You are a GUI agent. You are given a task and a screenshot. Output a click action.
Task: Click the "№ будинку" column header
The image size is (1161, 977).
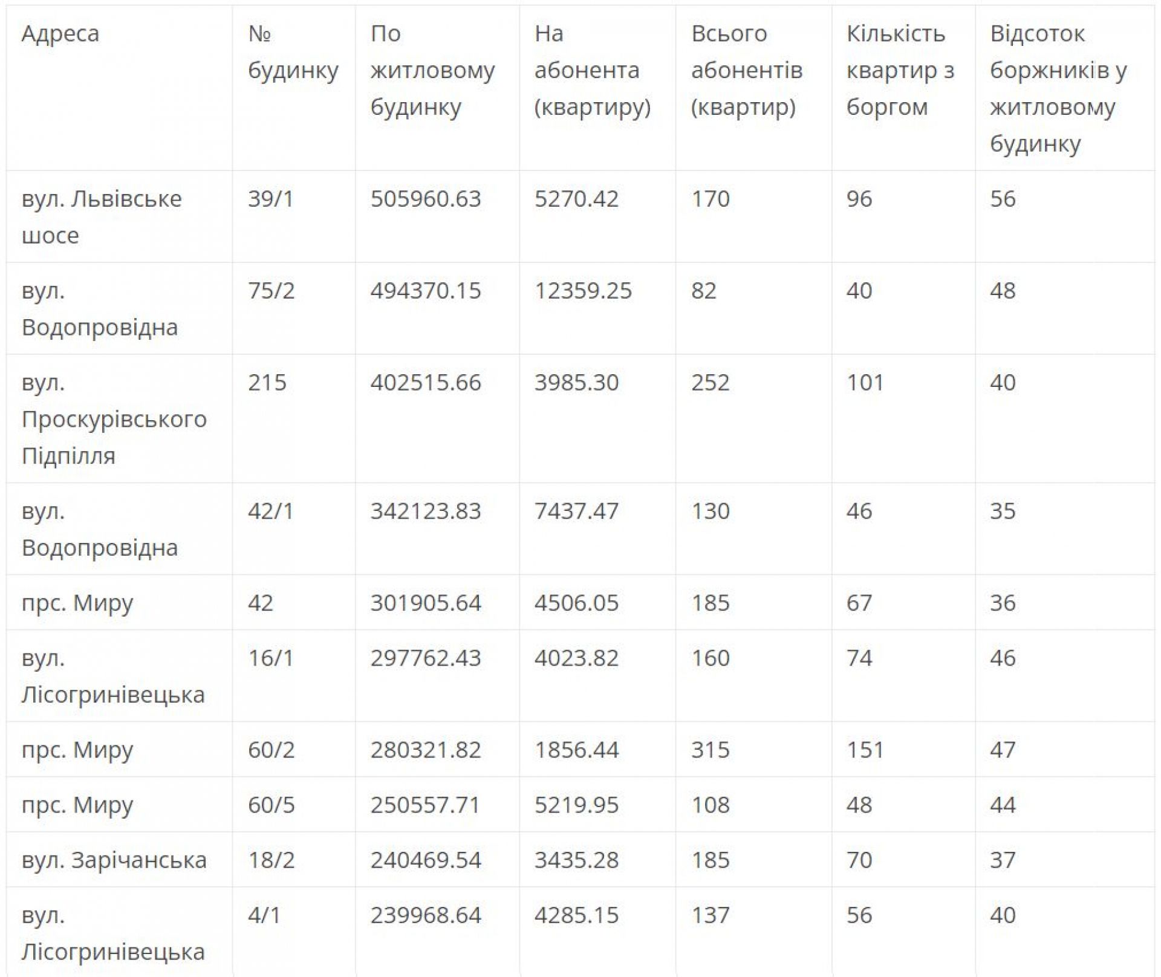click(293, 52)
